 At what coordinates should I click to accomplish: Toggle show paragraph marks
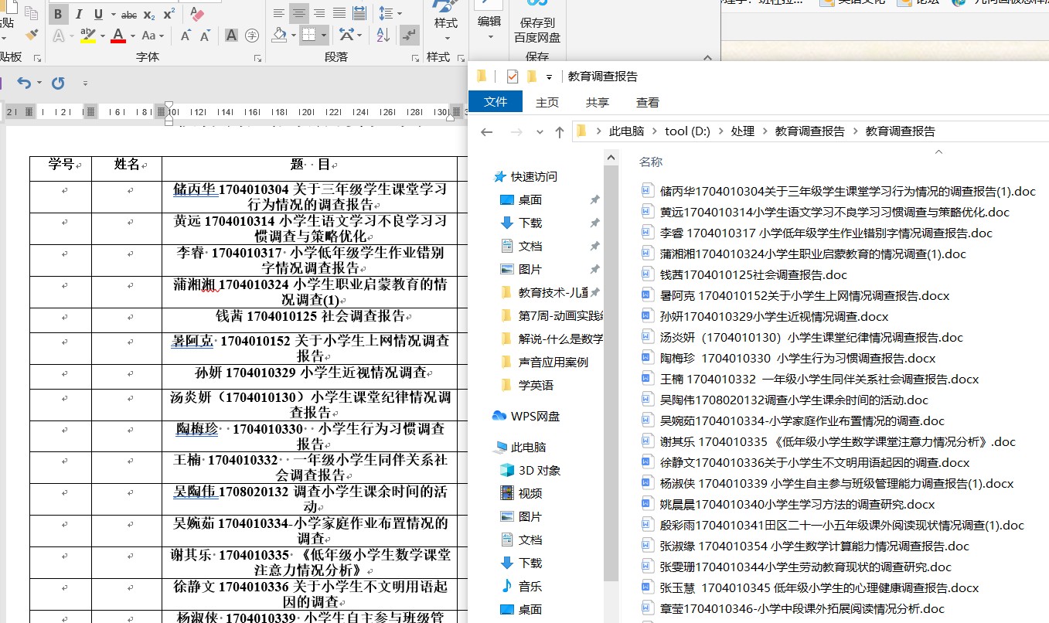[410, 36]
